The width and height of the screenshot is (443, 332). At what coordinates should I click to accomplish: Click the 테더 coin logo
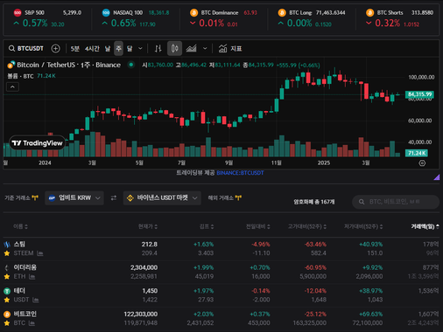7,291
